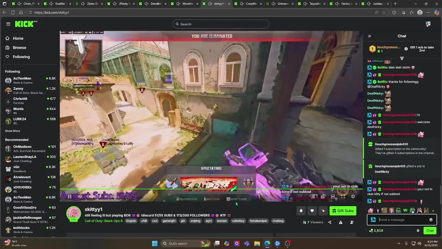442x249 pixels.
Task: Toggle mini player picture-in-picture icon
Action: tap(313, 196)
